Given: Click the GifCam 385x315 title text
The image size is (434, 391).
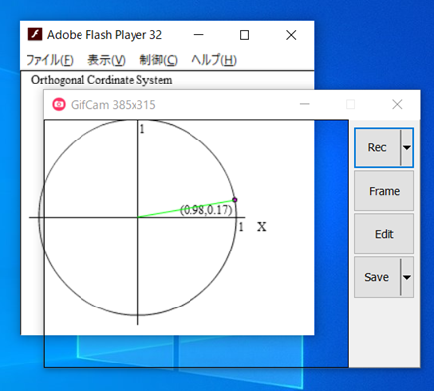Looking at the screenshot, I should pos(113,105).
